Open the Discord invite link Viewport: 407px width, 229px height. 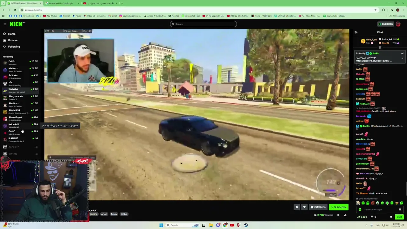pyautogui.click(x=374, y=61)
